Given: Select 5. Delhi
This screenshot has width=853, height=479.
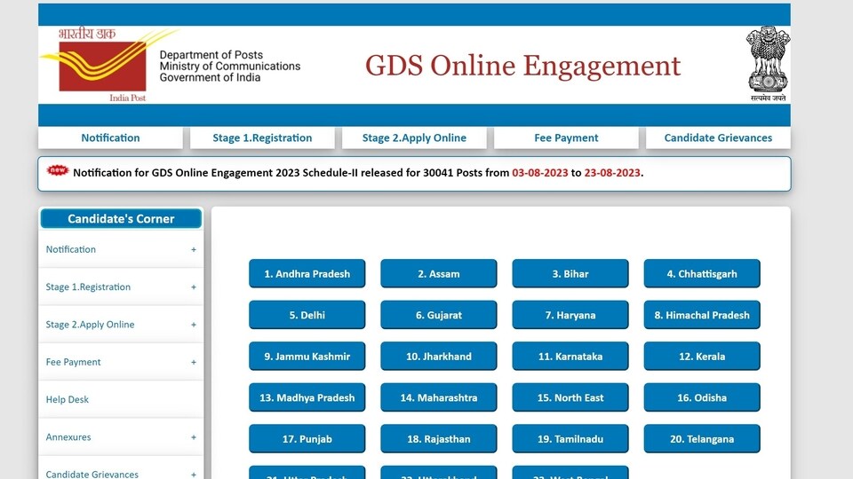Looking at the screenshot, I should [x=307, y=315].
